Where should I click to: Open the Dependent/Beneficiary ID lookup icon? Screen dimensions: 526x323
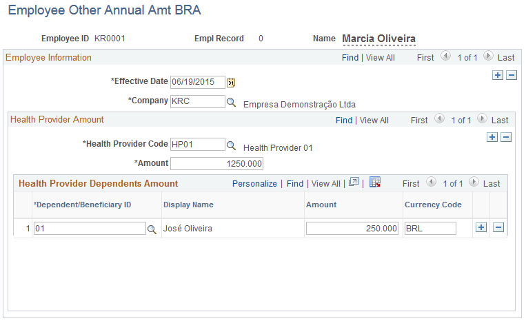point(152,229)
